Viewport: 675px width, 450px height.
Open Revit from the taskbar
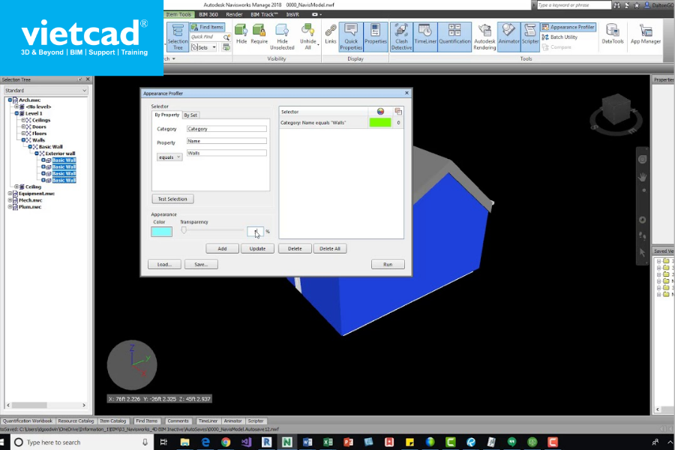[x=266, y=442]
